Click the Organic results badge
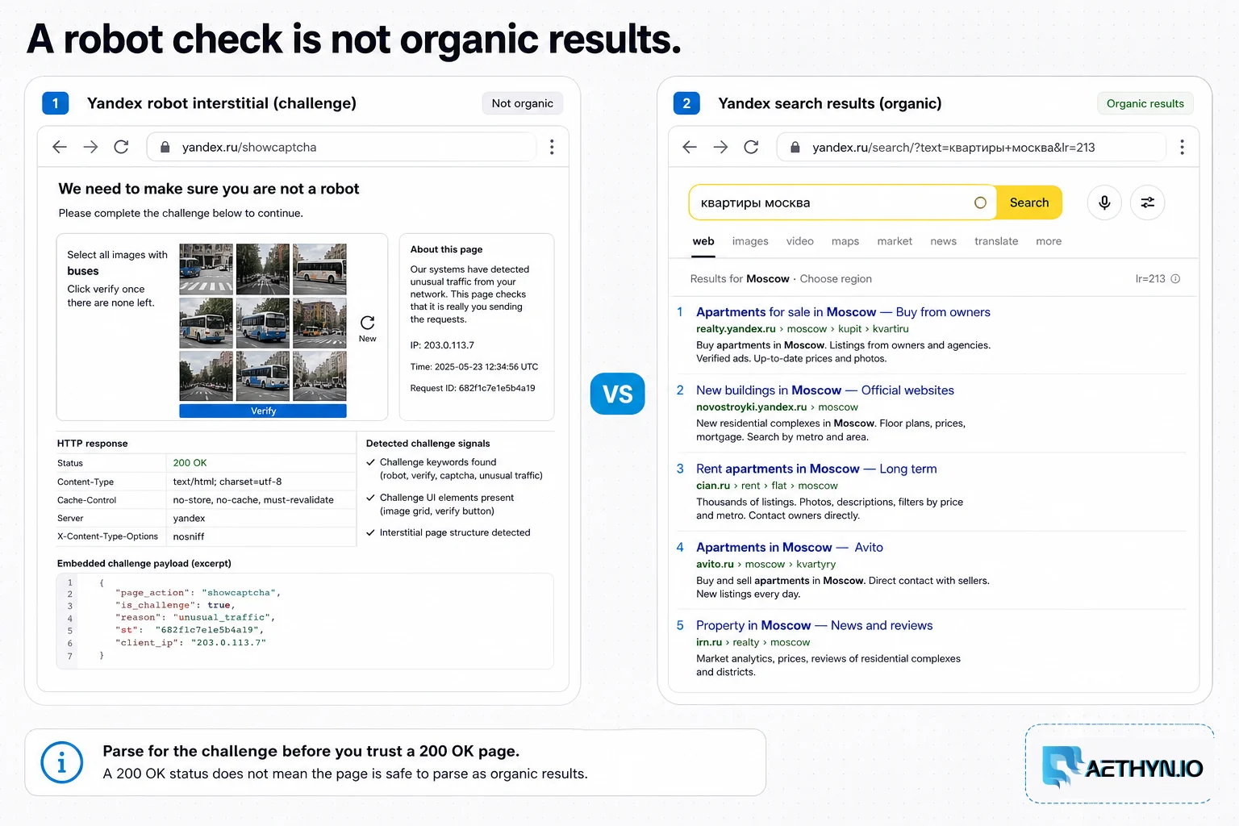 [x=1145, y=103]
